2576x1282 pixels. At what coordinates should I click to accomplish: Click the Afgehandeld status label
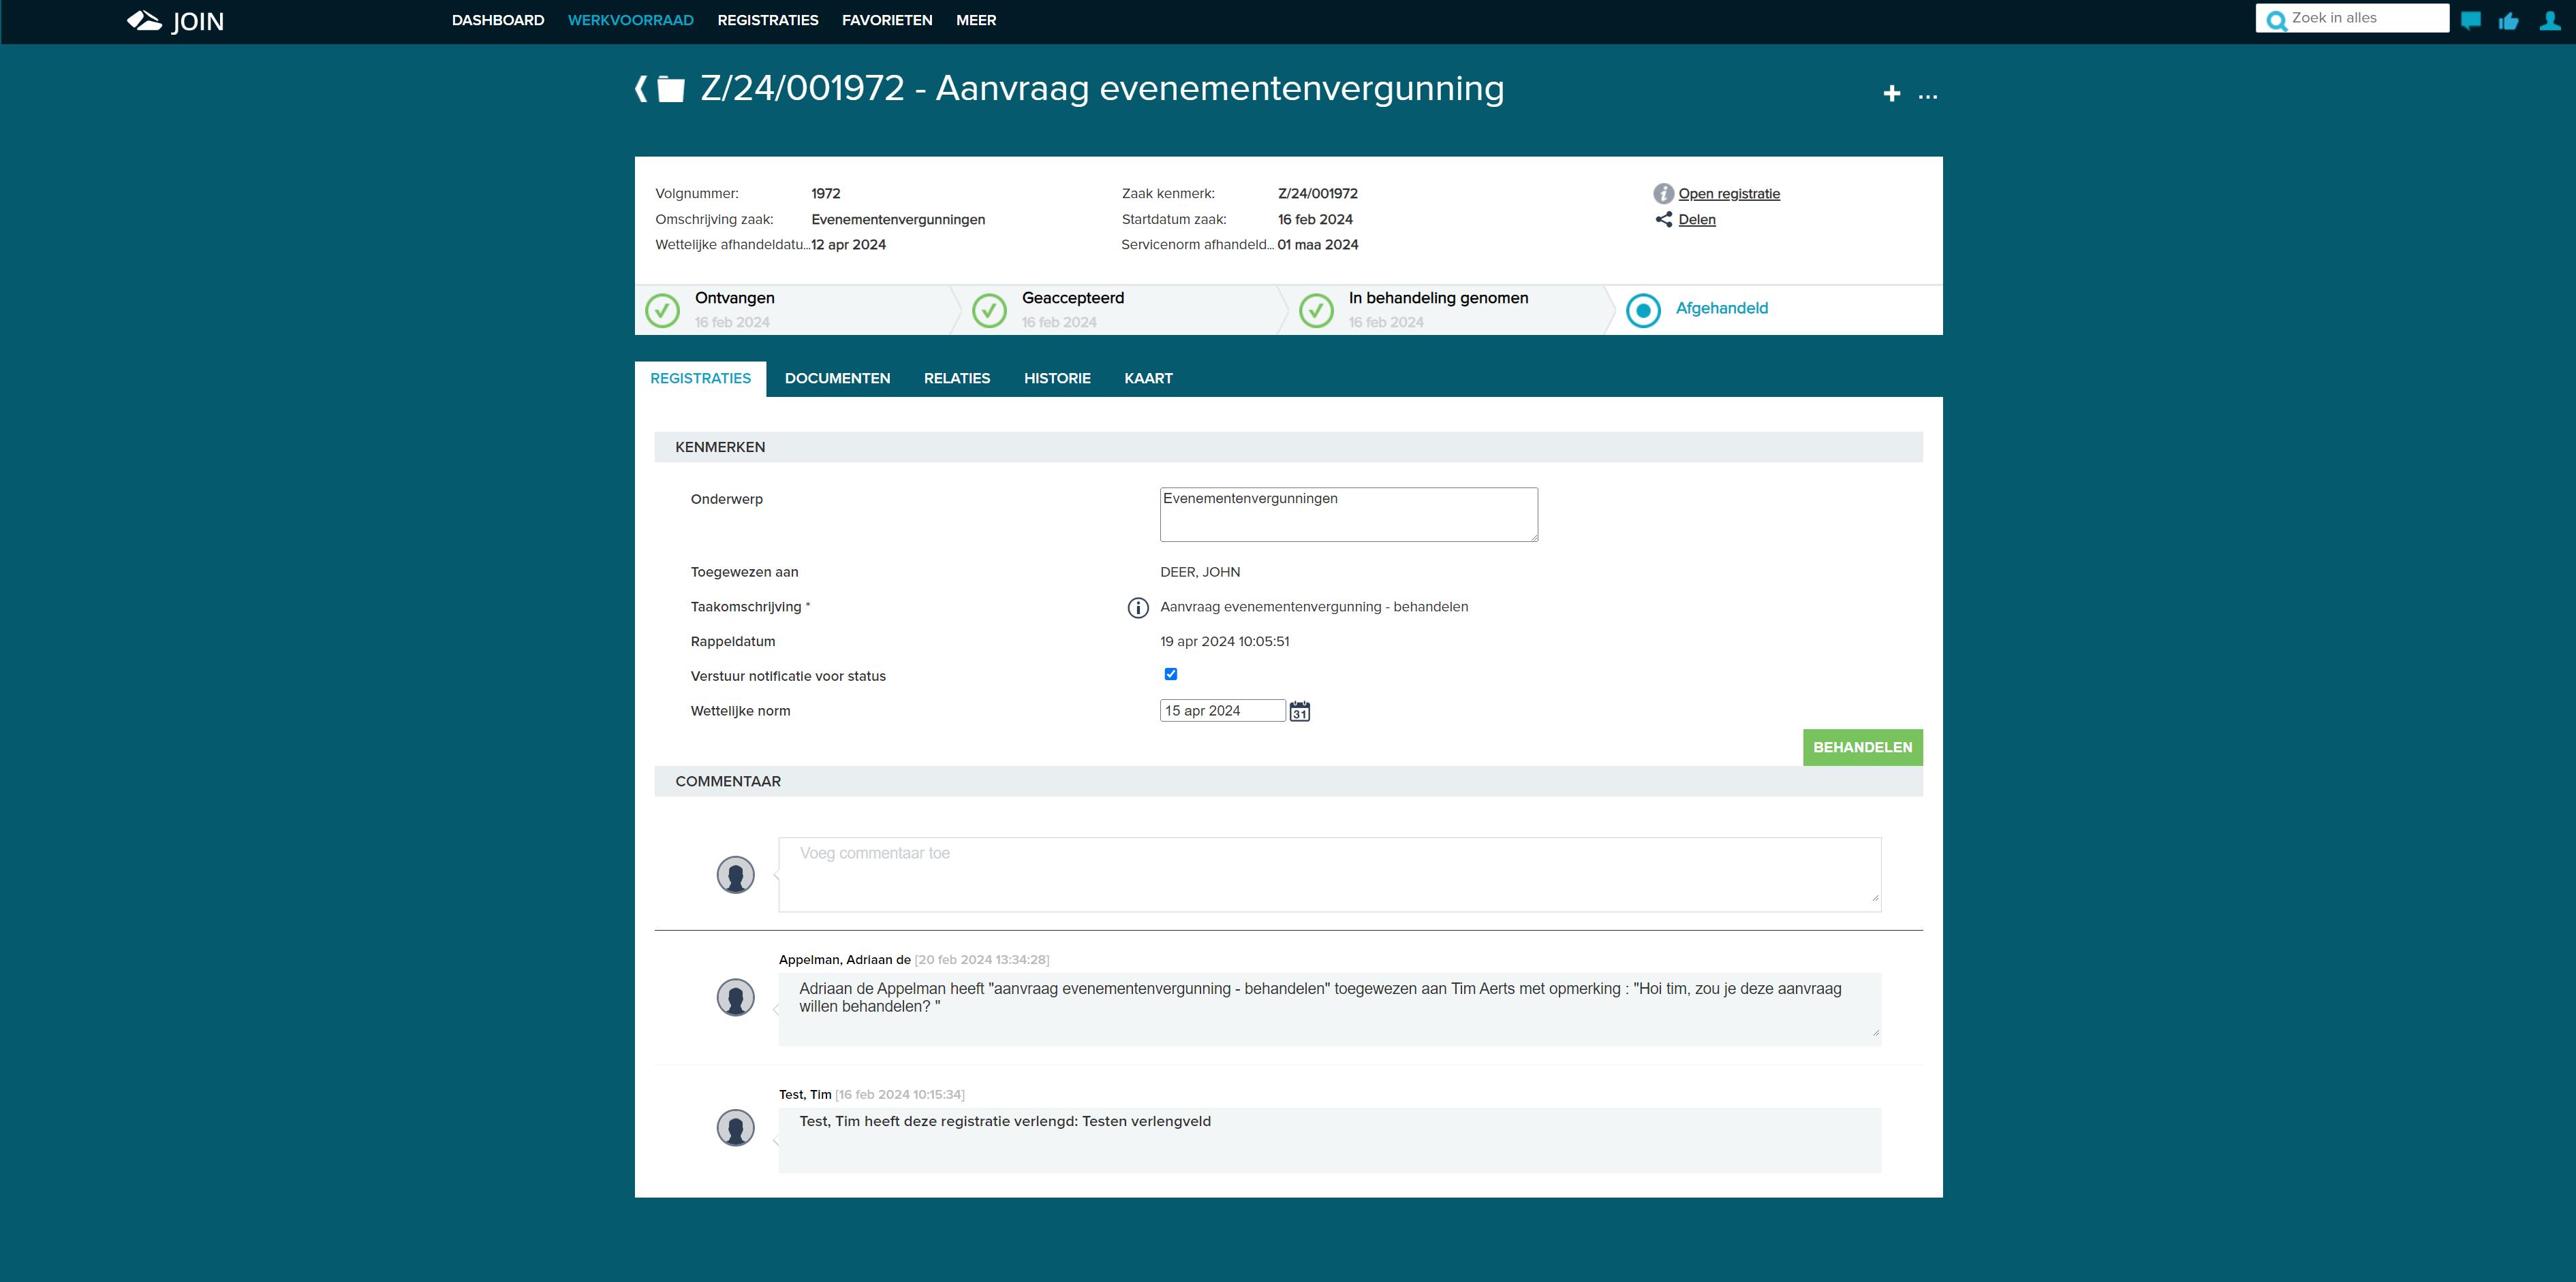(x=1721, y=309)
